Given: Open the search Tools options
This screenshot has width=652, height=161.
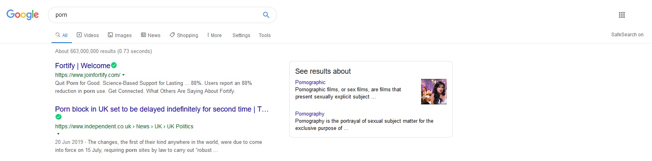Looking at the screenshot, I should point(264,35).
